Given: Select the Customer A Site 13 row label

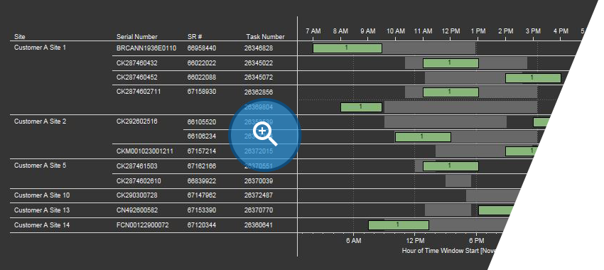Looking at the screenshot, I should point(42,210).
